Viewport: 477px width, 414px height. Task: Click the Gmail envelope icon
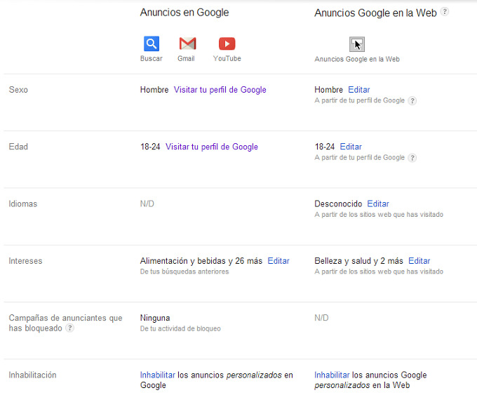click(x=187, y=44)
